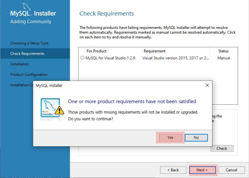
Task: Click the Cancel button
Action: click(232, 170)
